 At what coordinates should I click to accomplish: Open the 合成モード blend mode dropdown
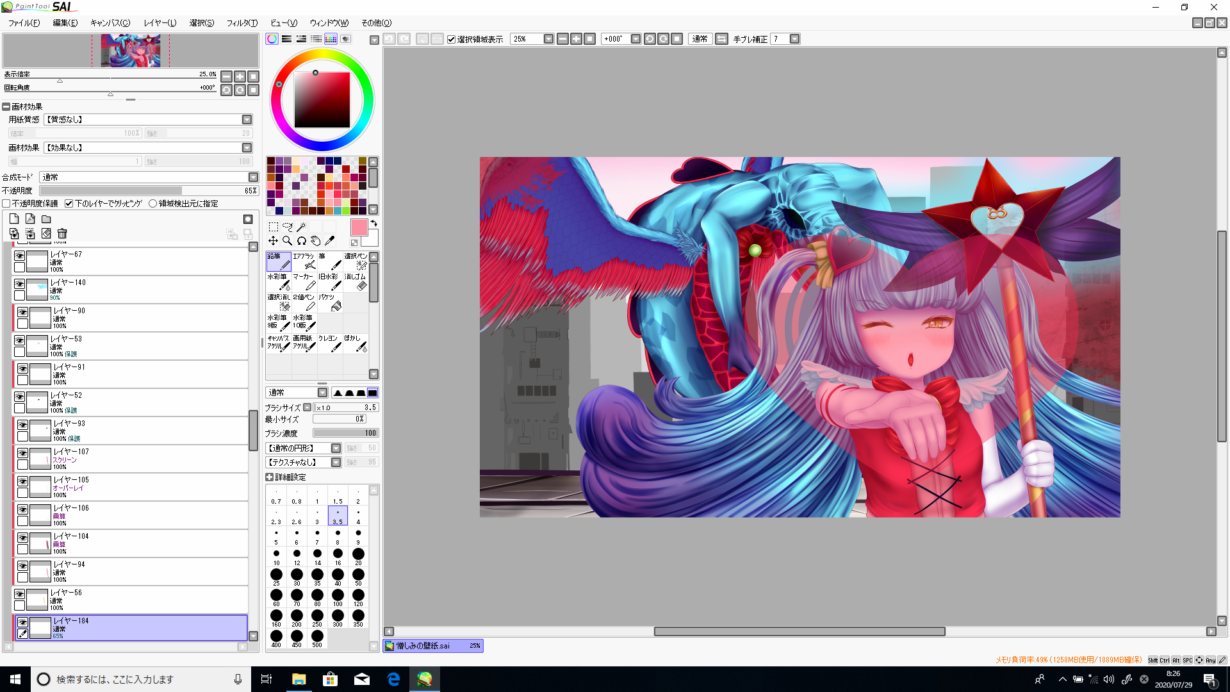(x=149, y=177)
